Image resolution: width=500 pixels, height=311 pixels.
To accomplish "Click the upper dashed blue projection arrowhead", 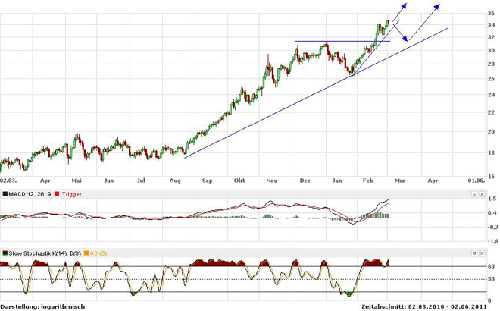I will [x=408, y=6].
